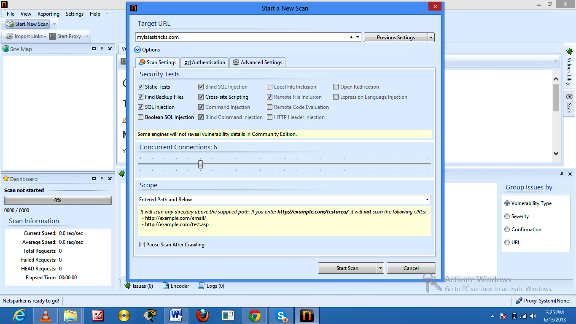Pin the Site Map panel
Screen dimensions: 576x324
[x=102, y=49]
